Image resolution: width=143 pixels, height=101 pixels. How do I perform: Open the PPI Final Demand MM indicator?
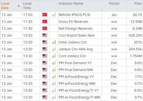76,70
